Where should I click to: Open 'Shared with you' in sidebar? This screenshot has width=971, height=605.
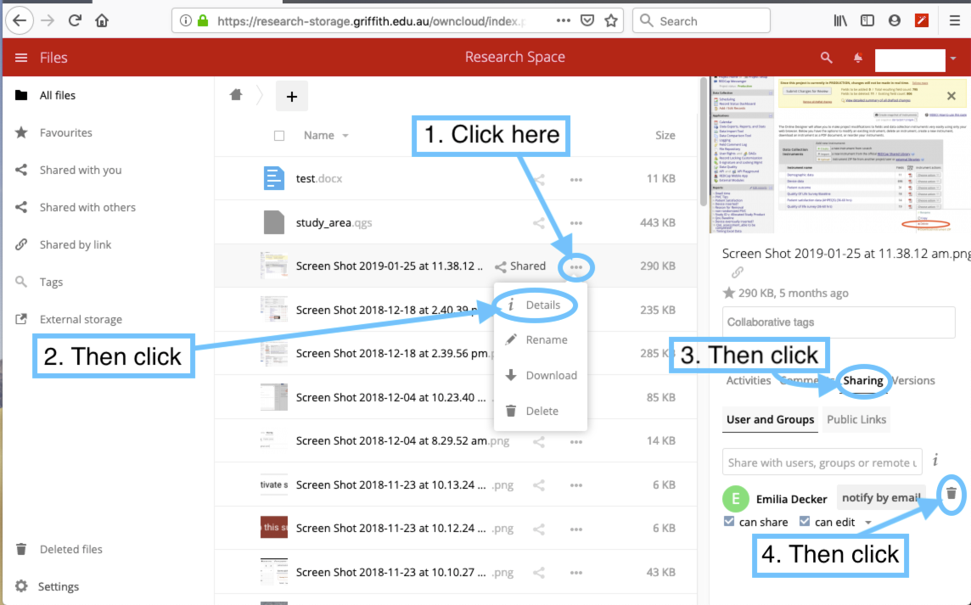point(81,170)
